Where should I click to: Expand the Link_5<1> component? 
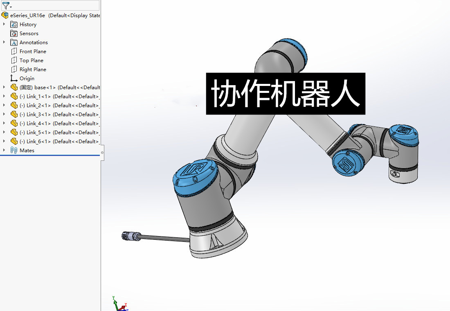pos(4,132)
